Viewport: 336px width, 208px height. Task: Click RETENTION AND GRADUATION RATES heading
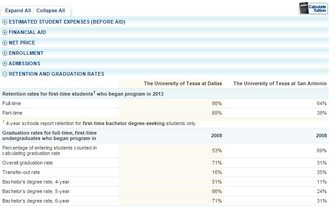click(x=56, y=74)
